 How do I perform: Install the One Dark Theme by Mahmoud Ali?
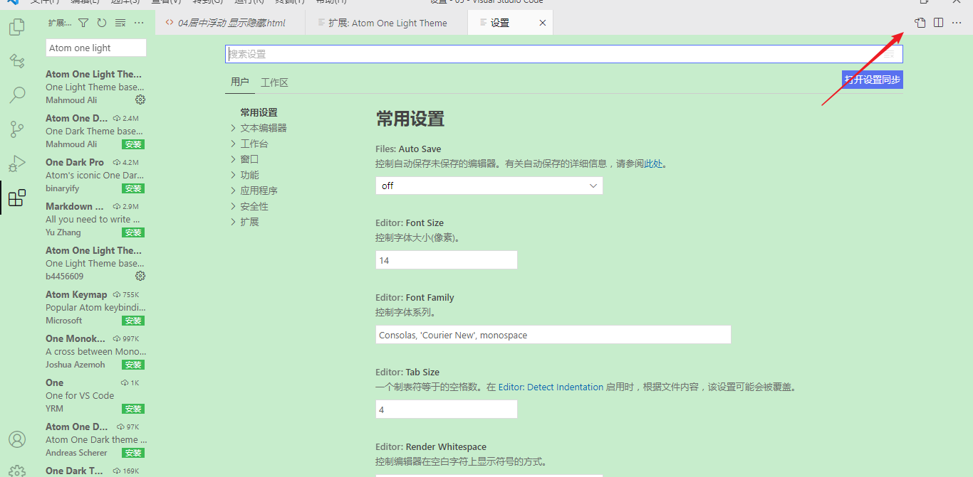point(133,144)
